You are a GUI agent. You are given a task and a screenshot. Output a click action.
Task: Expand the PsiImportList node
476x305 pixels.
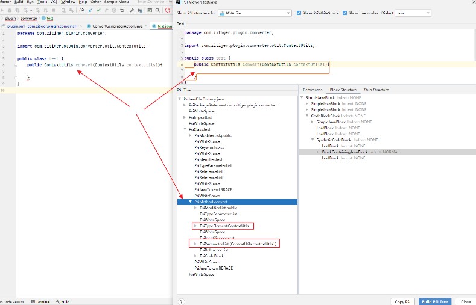pos(185,117)
